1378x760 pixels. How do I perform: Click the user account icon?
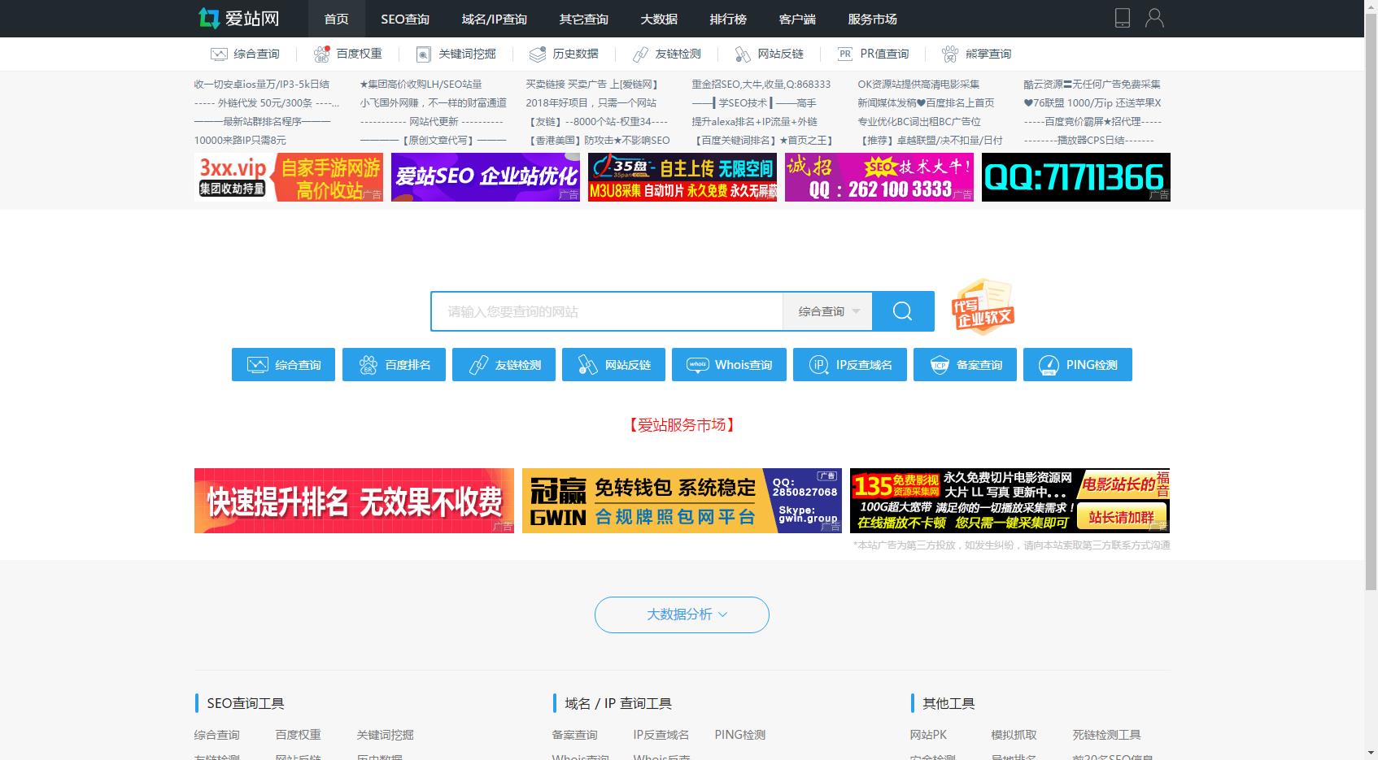point(1153,18)
